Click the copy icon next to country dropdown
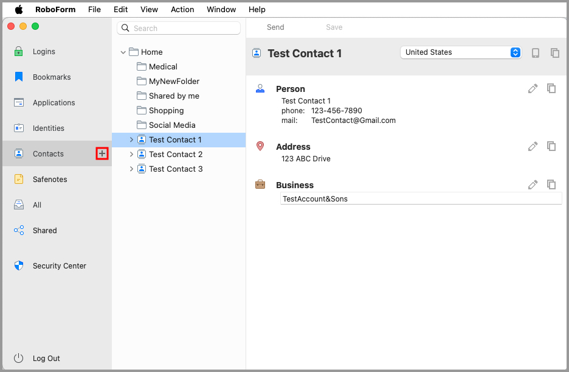The height and width of the screenshot is (372, 569). tap(555, 53)
